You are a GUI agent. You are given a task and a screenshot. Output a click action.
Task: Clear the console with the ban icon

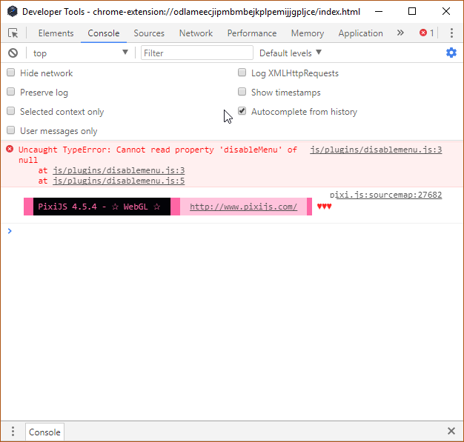click(13, 53)
